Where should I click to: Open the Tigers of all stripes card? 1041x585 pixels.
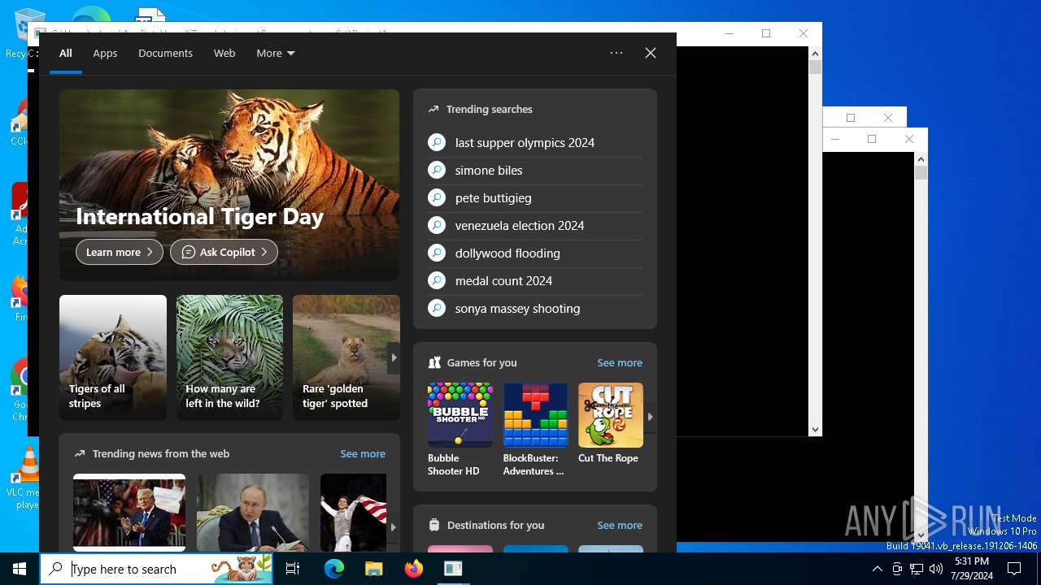(x=113, y=357)
